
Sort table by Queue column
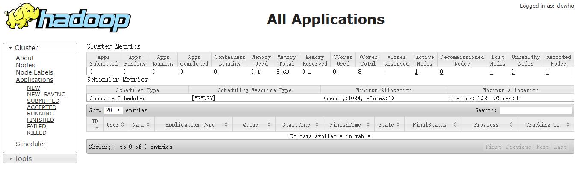(x=254, y=124)
